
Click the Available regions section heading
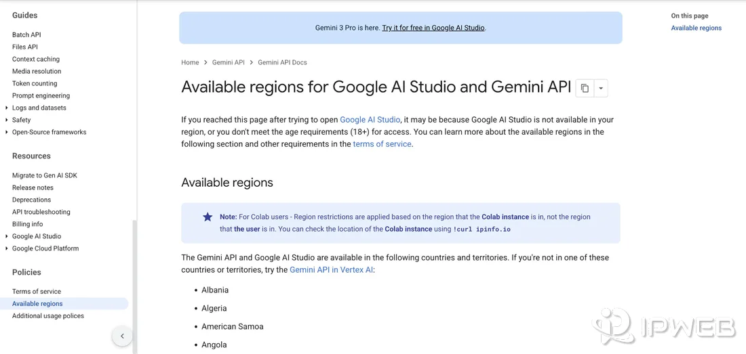click(227, 183)
